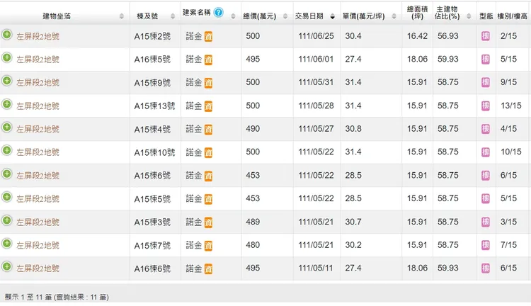Select unit price 30.2 cell
531x306 pixels.
pyautogui.click(x=353, y=245)
